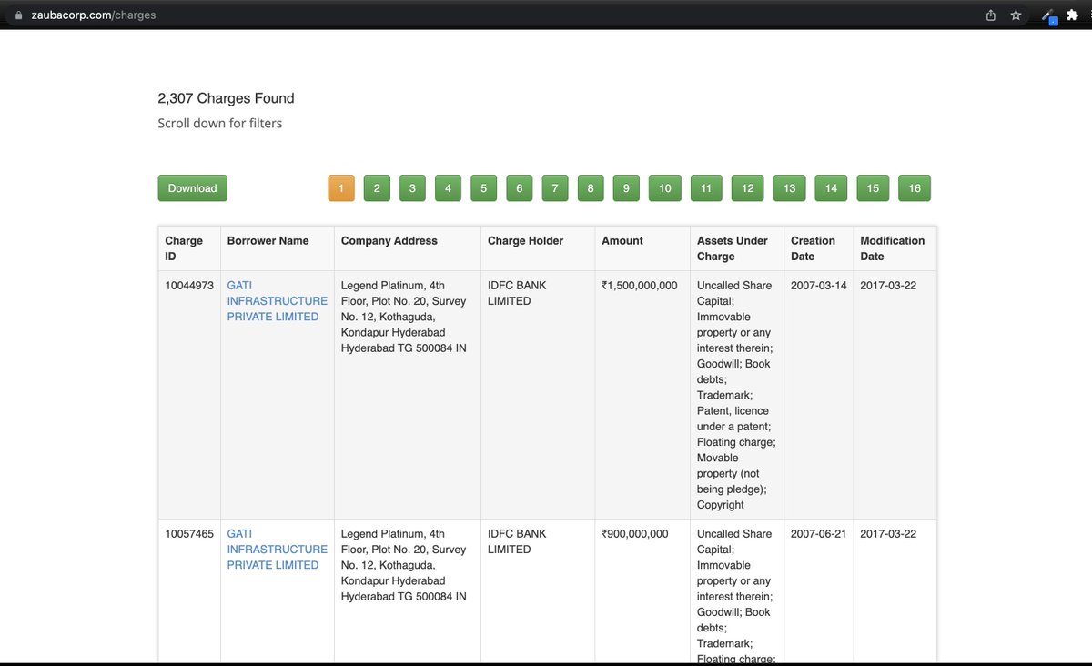Select modification date in charge 10044973 row

pyautogui.click(x=888, y=285)
